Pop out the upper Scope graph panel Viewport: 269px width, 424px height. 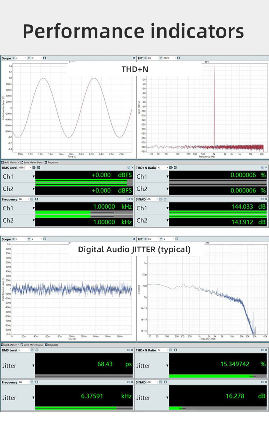point(134,58)
